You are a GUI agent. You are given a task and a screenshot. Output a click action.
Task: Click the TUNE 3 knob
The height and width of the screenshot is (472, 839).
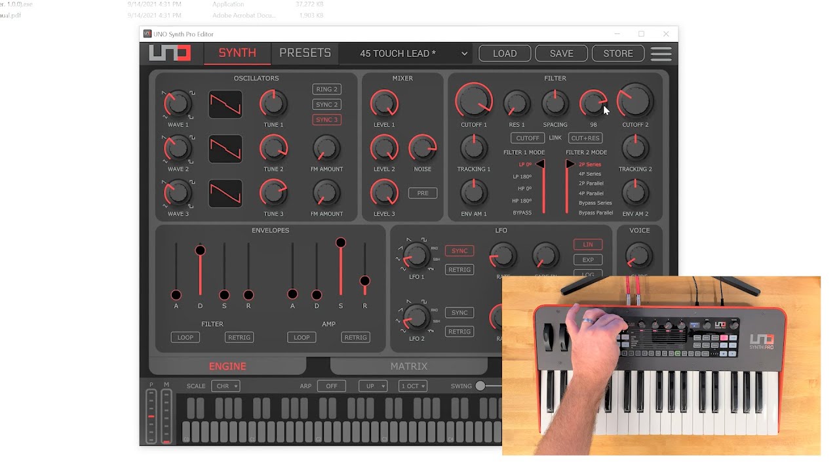tap(273, 193)
